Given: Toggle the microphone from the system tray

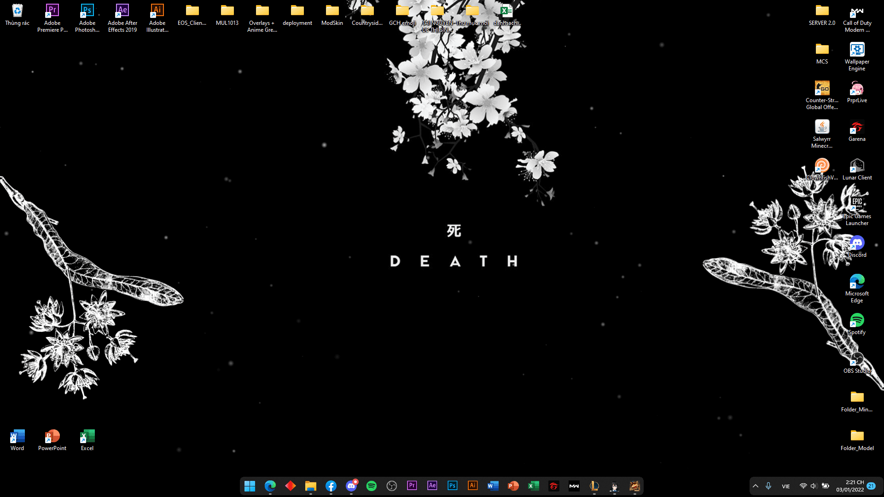Looking at the screenshot, I should pyautogui.click(x=768, y=485).
